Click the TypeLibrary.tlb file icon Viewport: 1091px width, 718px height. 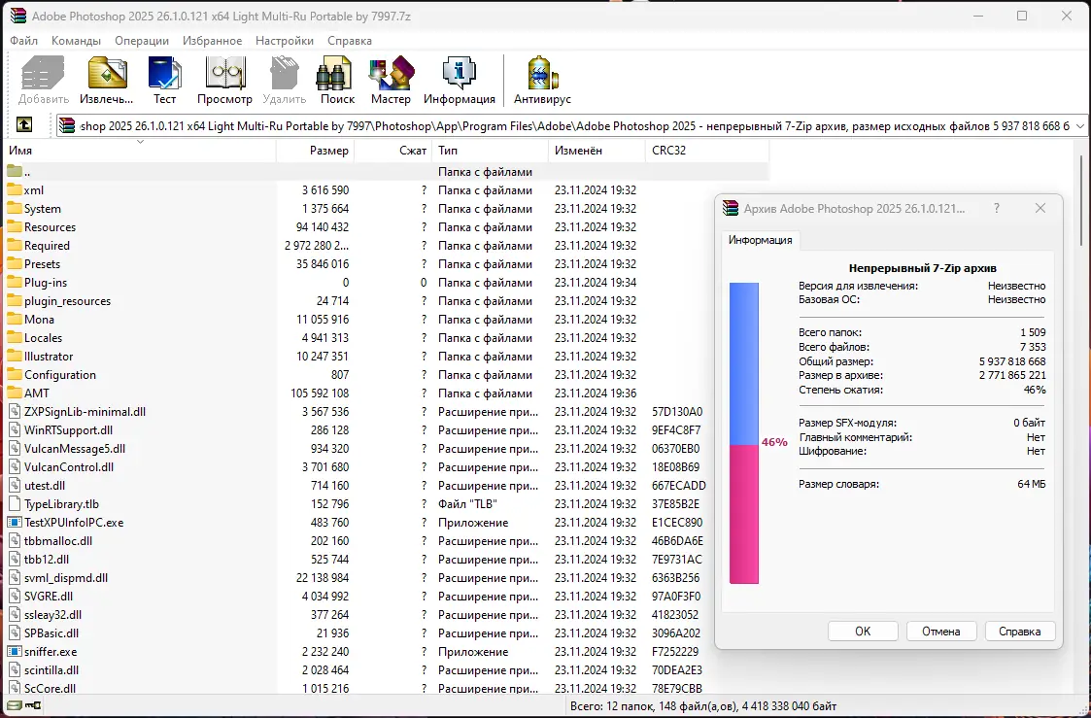(x=15, y=503)
